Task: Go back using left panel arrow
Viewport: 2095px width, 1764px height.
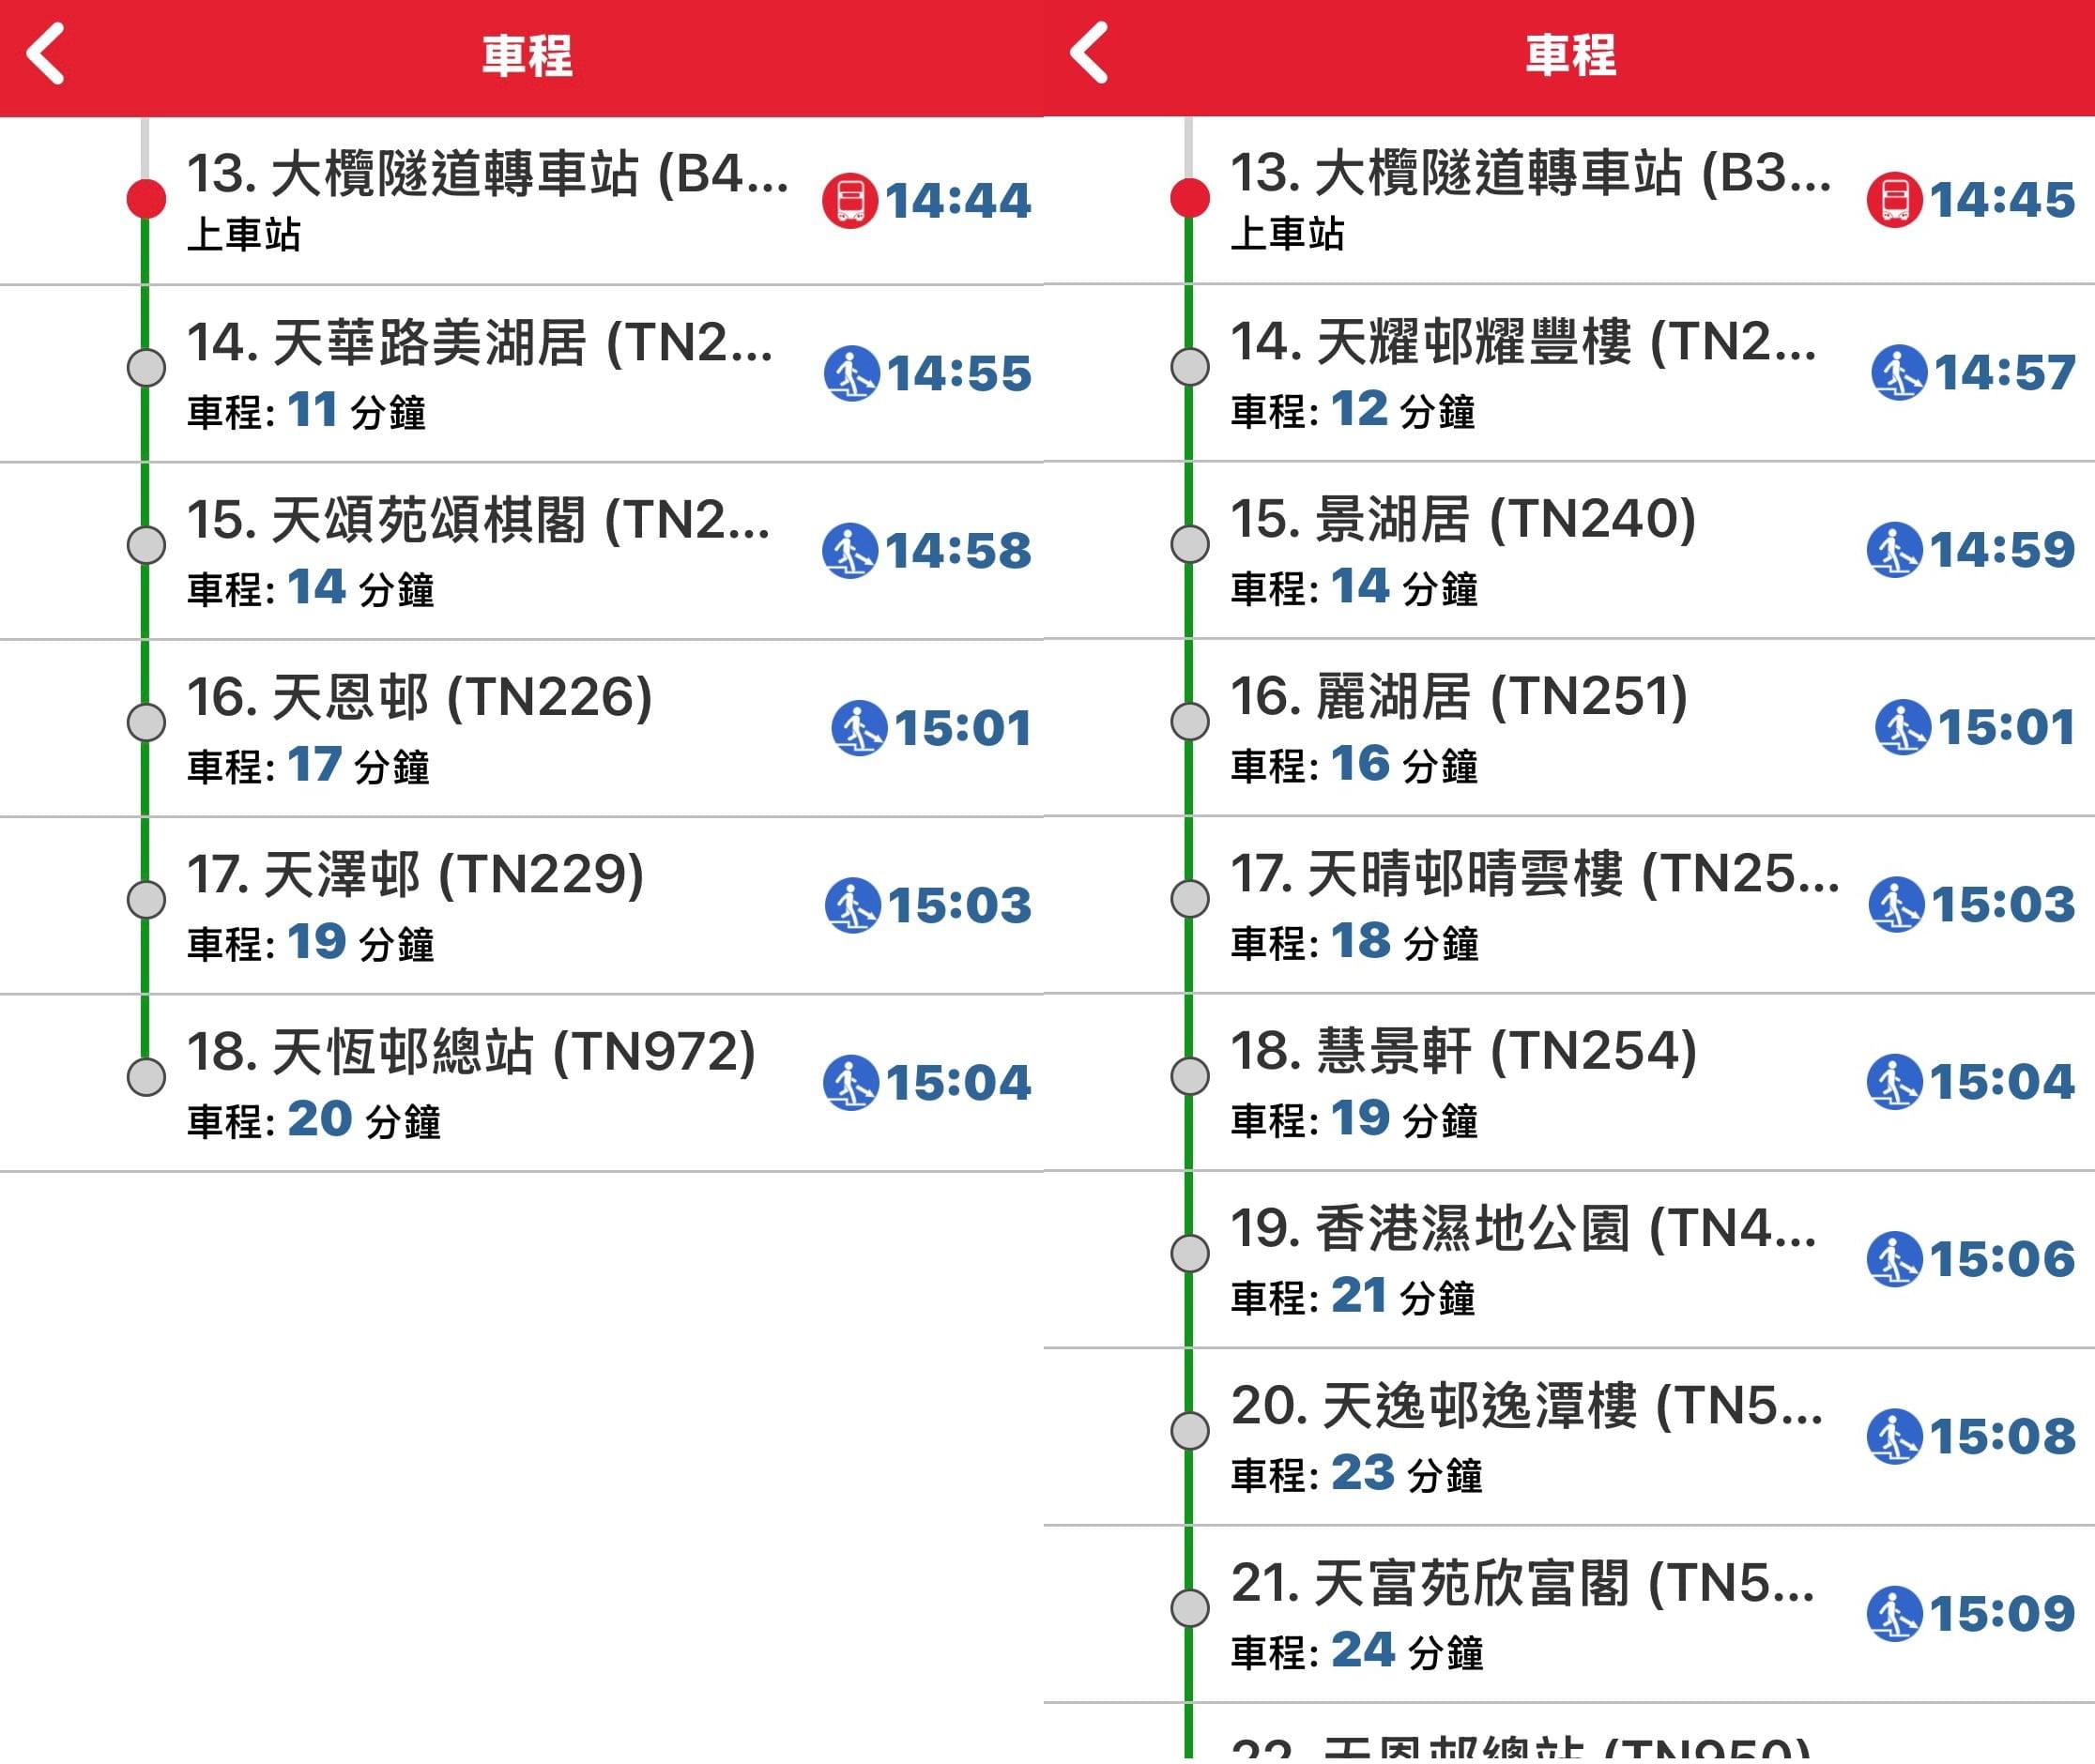Action: [46, 53]
